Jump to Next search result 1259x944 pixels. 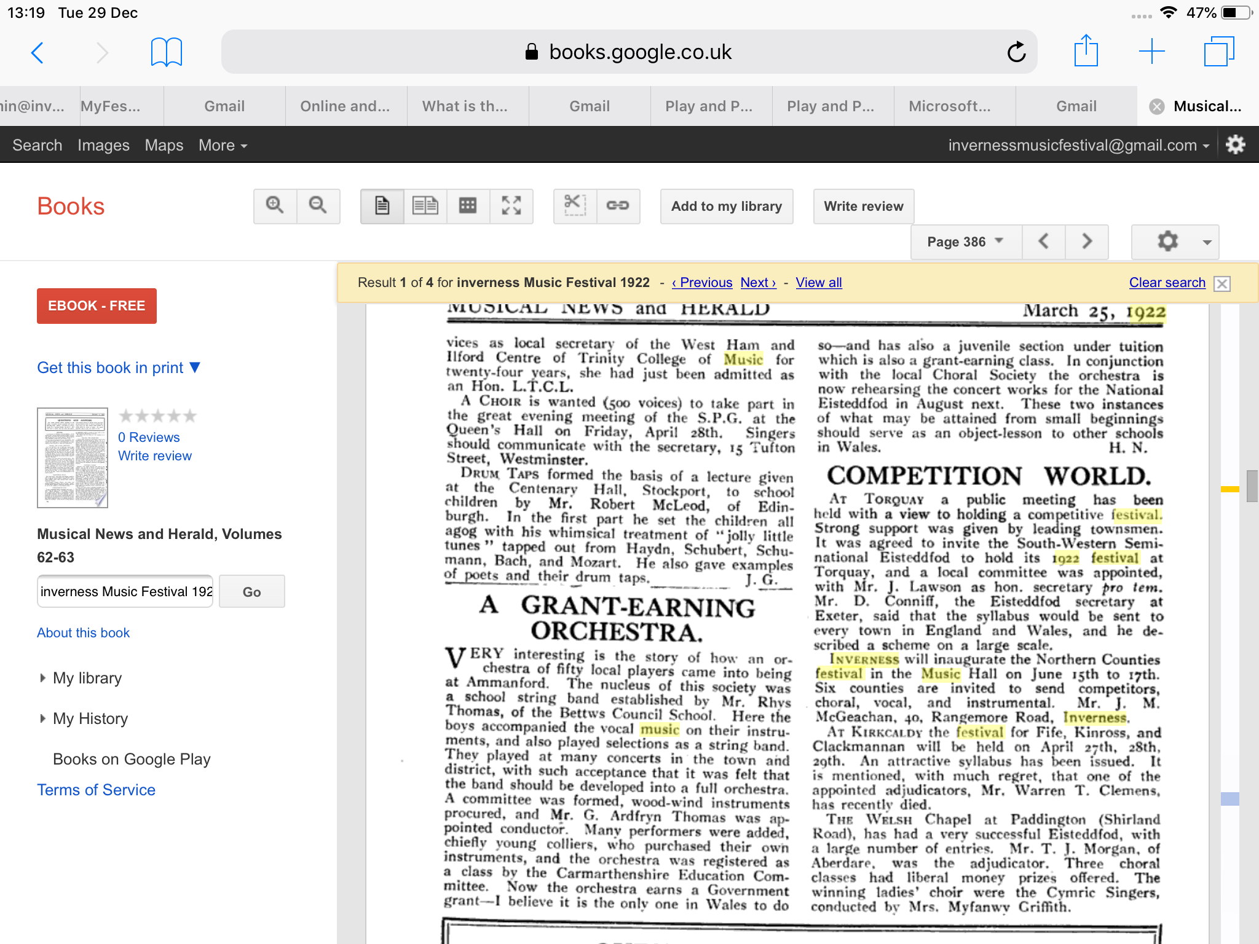point(759,283)
